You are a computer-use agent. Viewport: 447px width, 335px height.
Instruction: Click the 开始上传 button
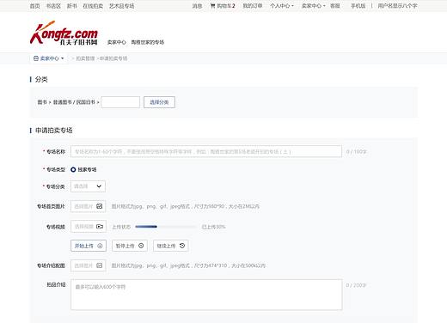pos(89,246)
